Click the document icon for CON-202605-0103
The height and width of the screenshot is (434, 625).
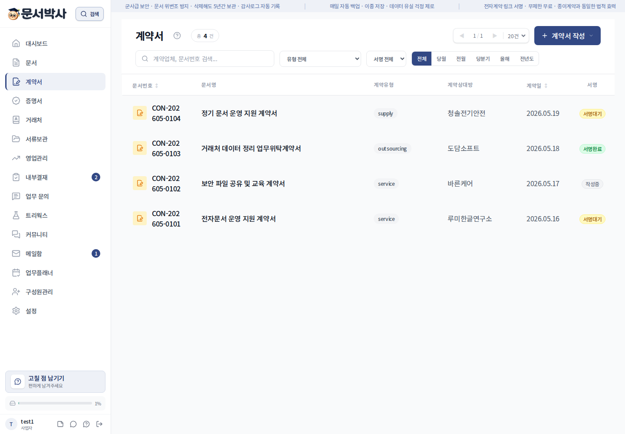pos(140,148)
